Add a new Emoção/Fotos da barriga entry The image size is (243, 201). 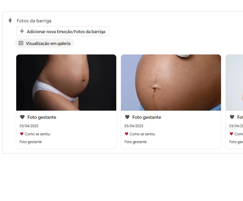click(x=63, y=31)
